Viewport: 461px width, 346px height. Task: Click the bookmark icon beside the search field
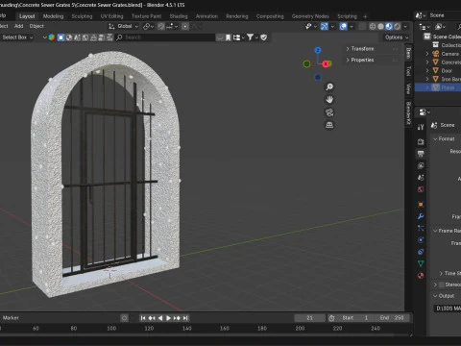click(x=228, y=37)
